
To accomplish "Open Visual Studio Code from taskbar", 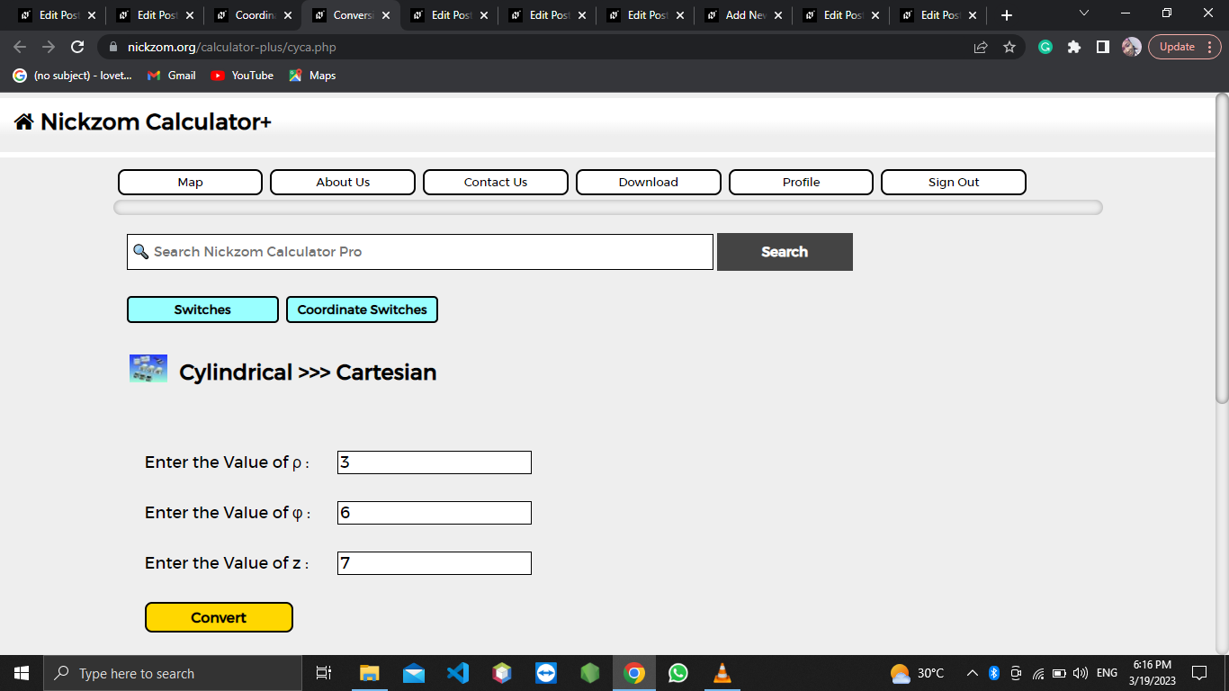I will pyautogui.click(x=458, y=673).
